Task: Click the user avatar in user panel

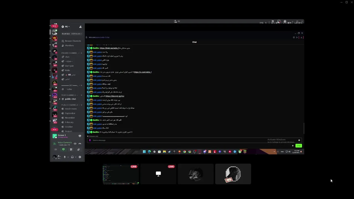Action: click(x=54, y=157)
